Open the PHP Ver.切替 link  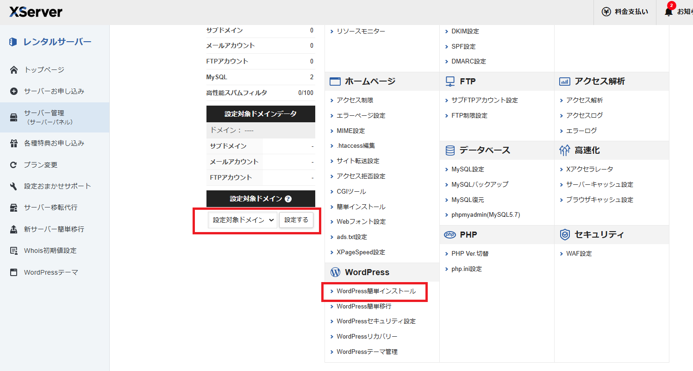(x=470, y=254)
